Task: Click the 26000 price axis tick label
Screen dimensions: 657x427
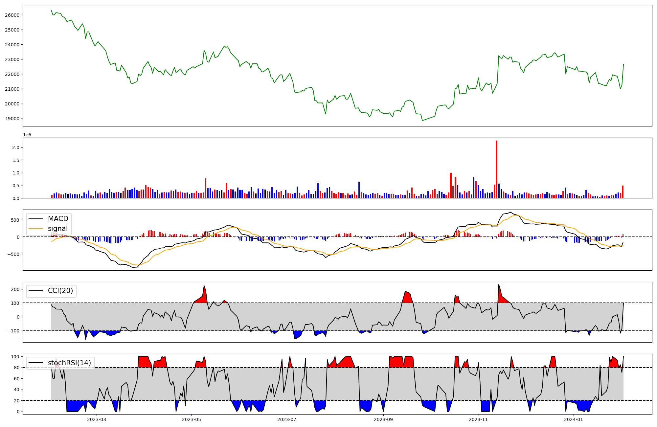Action: click(12, 15)
